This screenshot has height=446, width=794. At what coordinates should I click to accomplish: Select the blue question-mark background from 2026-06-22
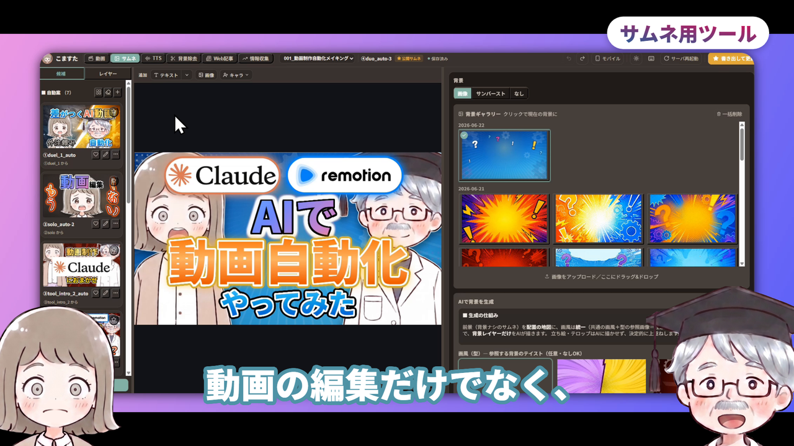(504, 155)
